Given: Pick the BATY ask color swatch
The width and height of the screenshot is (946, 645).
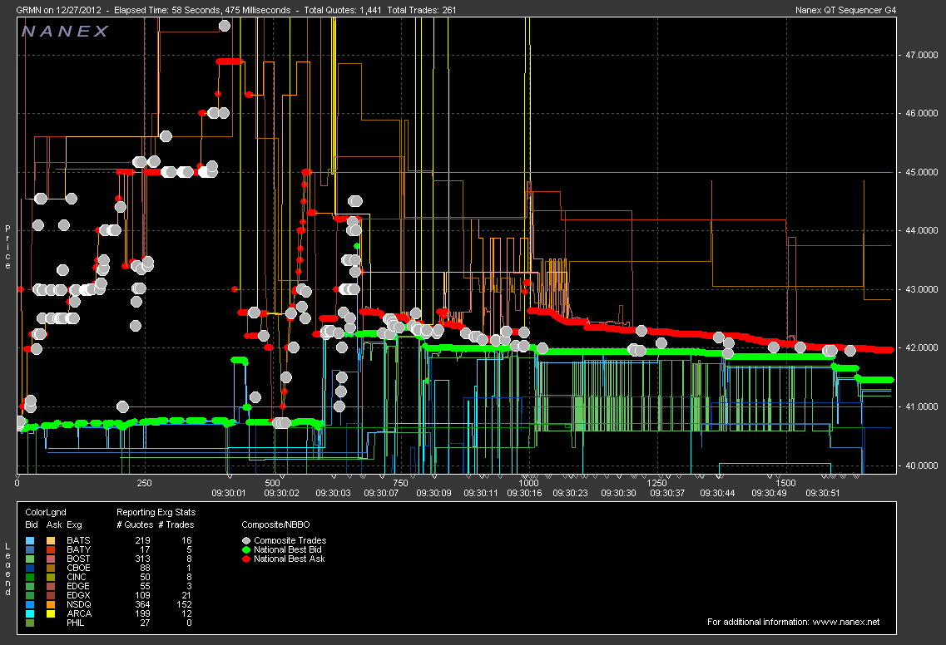Looking at the screenshot, I should [x=52, y=549].
